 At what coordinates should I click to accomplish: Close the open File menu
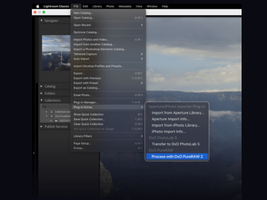pos(76,6)
